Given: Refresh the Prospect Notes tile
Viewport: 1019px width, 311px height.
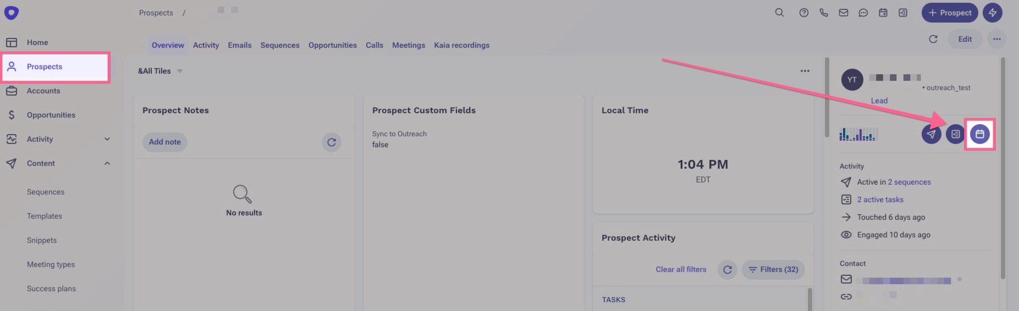Looking at the screenshot, I should (x=332, y=142).
